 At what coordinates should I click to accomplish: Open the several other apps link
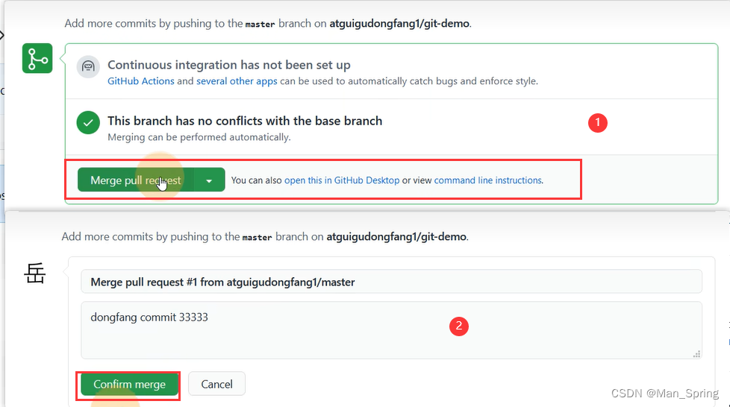pos(237,81)
